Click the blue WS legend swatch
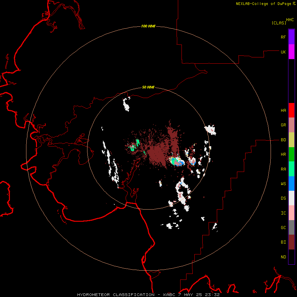 (291, 183)
